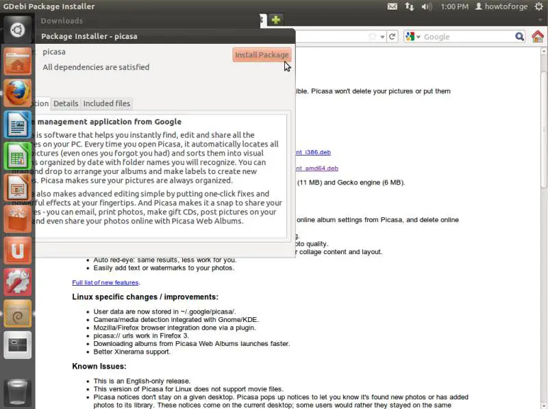Open Ubuntu Software Center from the launcher

[18, 219]
